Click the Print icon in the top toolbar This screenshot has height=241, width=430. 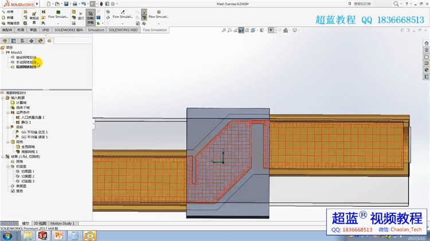[75, 4]
